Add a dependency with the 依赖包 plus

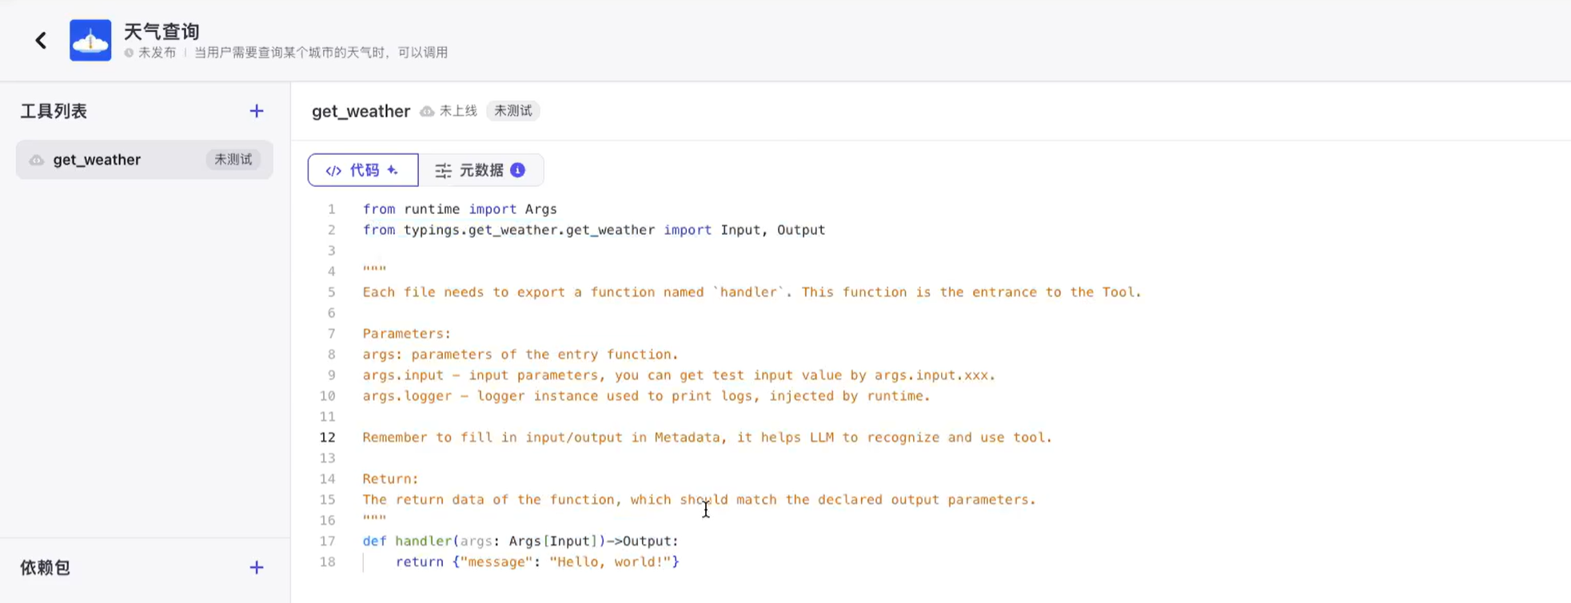256,567
